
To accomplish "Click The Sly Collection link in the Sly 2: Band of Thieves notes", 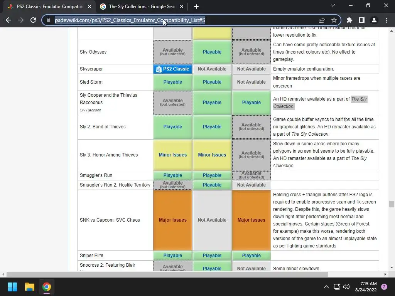I will pos(310,134).
